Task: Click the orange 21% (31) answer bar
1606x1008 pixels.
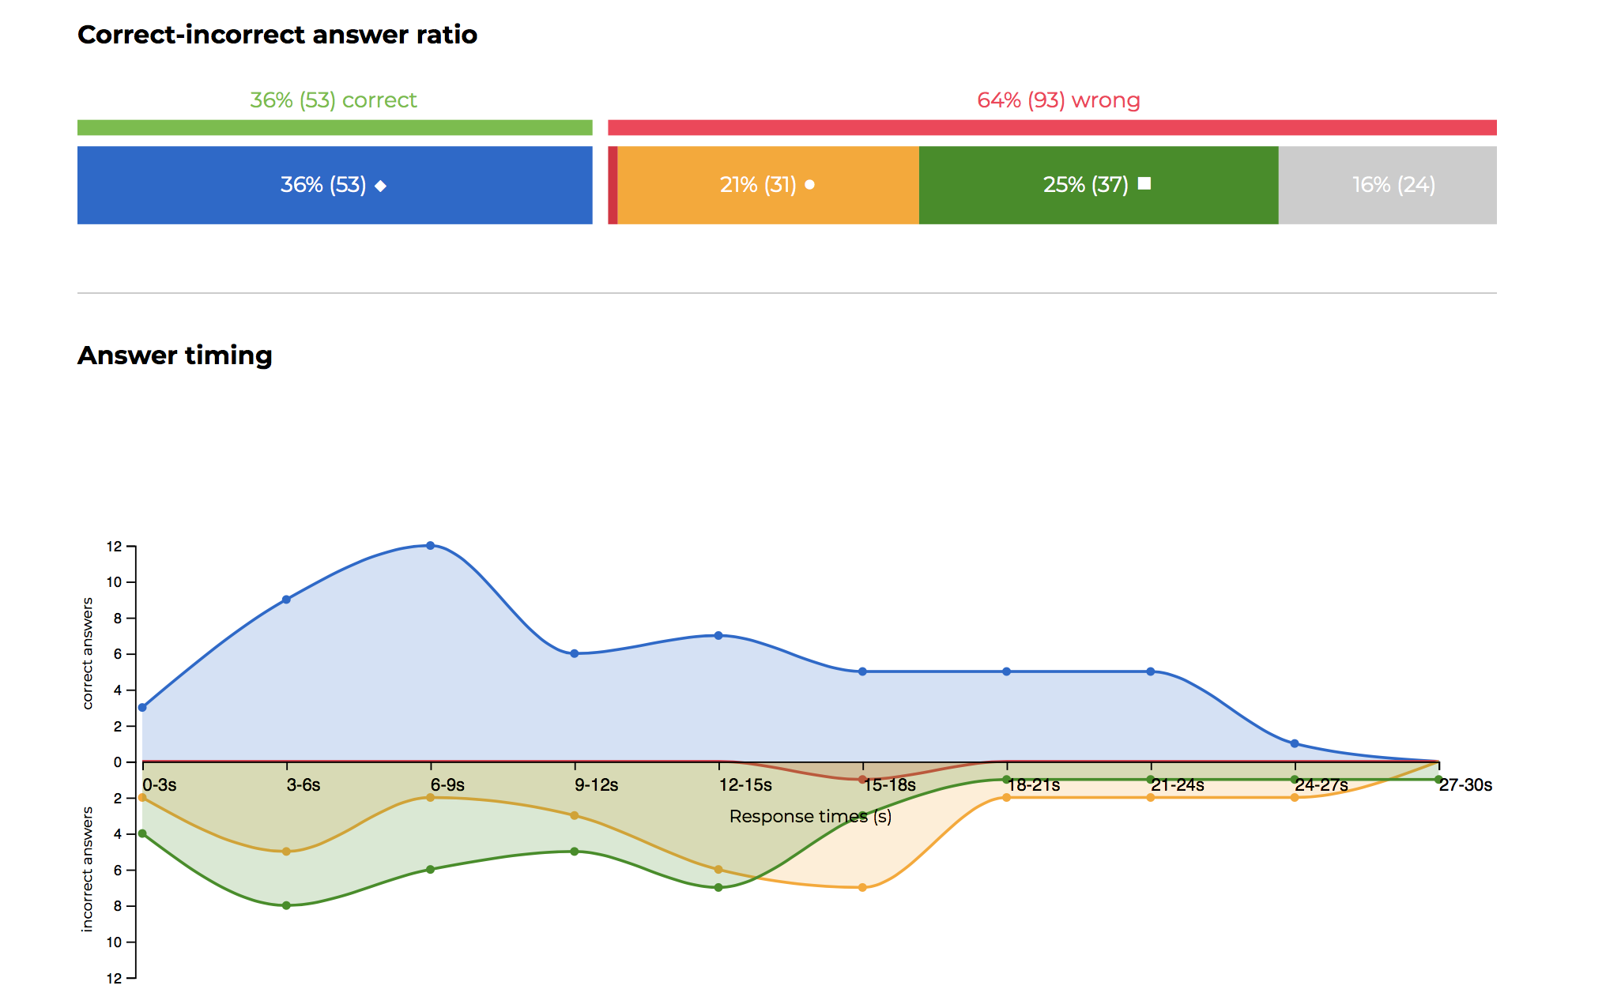Action: (x=767, y=185)
